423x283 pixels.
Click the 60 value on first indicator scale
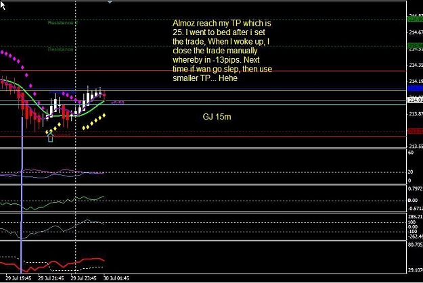[411, 153]
